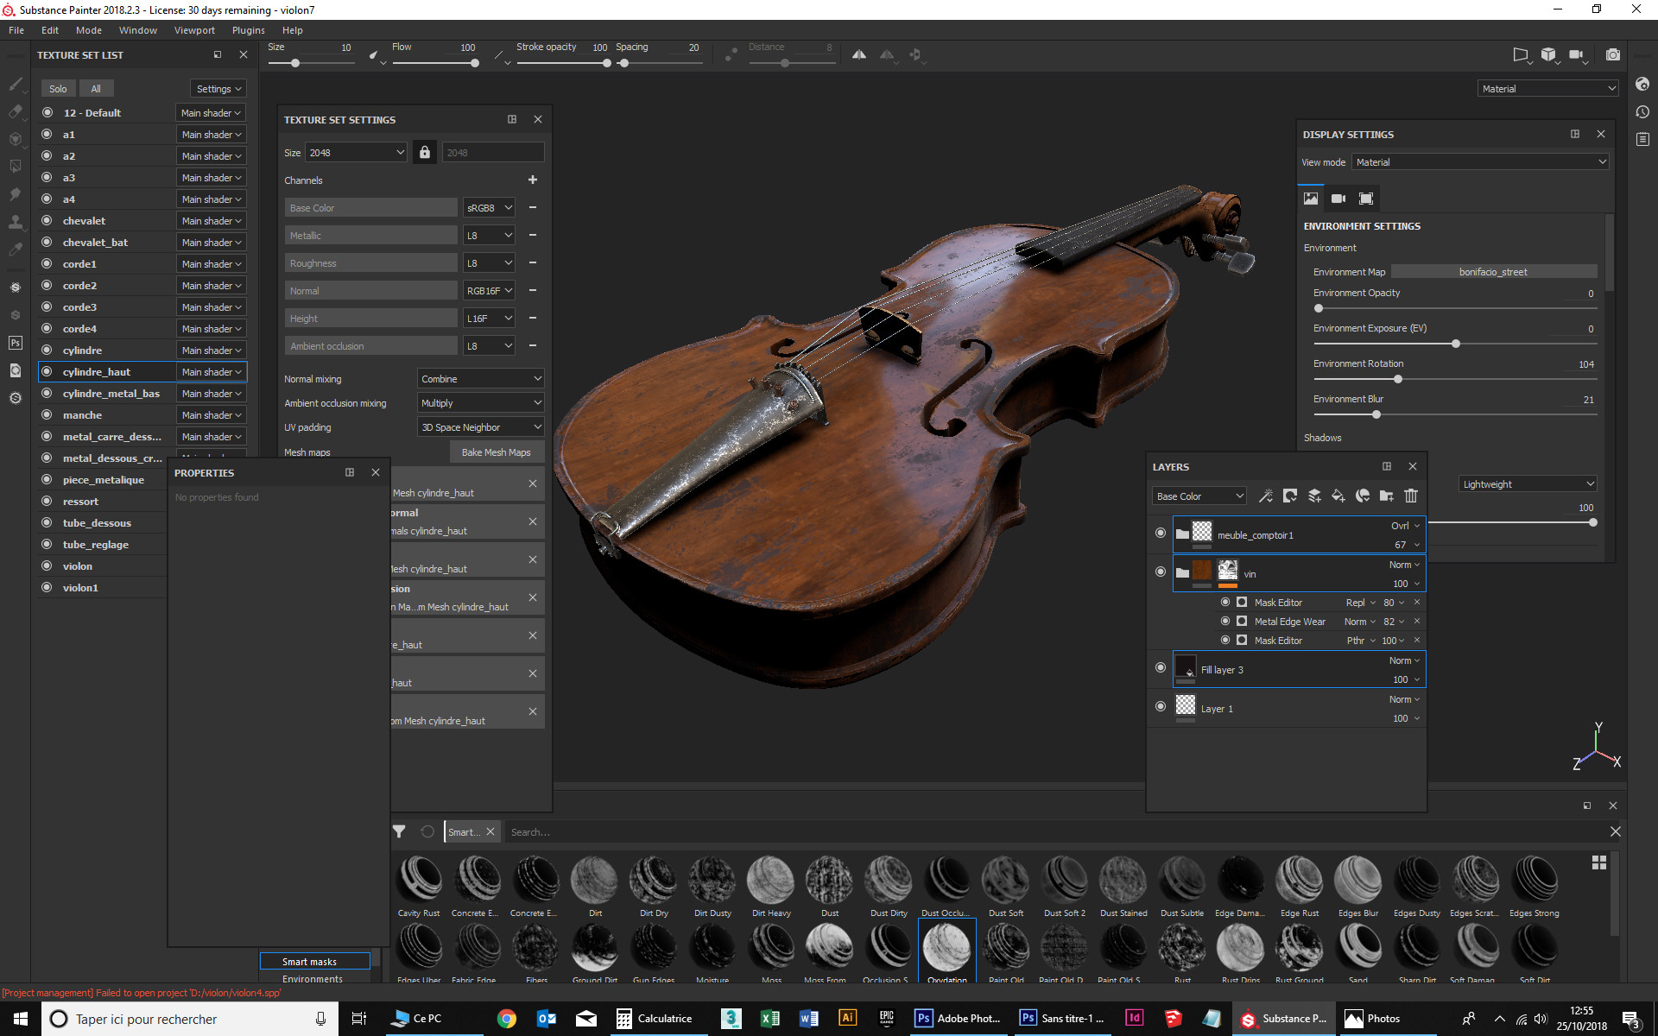The image size is (1658, 1036).
Task: Select the Paint brush tool in left toolbar
Action: [x=15, y=84]
